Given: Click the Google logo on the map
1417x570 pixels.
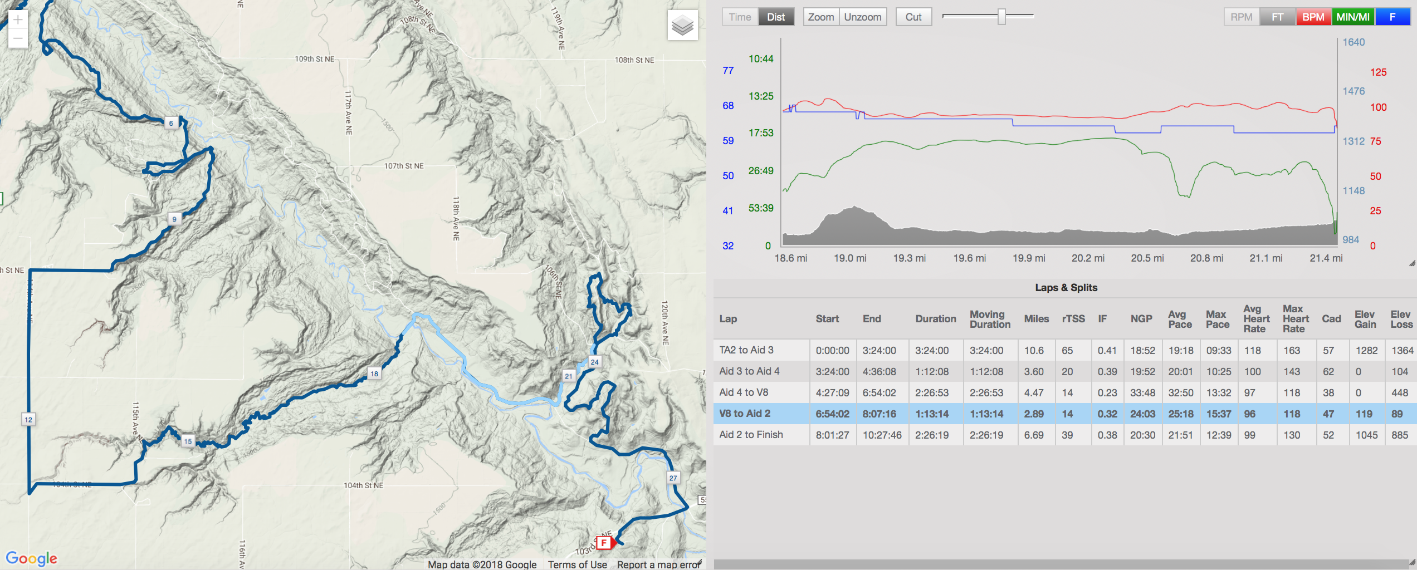Looking at the screenshot, I should point(32,558).
